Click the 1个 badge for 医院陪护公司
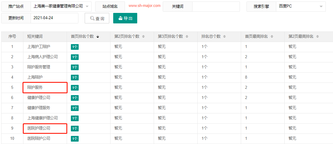Screen dimensions: 333x144 tap(75, 139)
